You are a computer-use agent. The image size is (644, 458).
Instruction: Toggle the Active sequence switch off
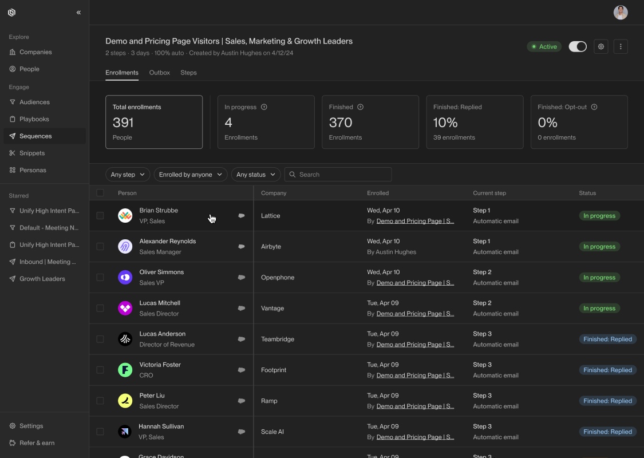coord(578,46)
